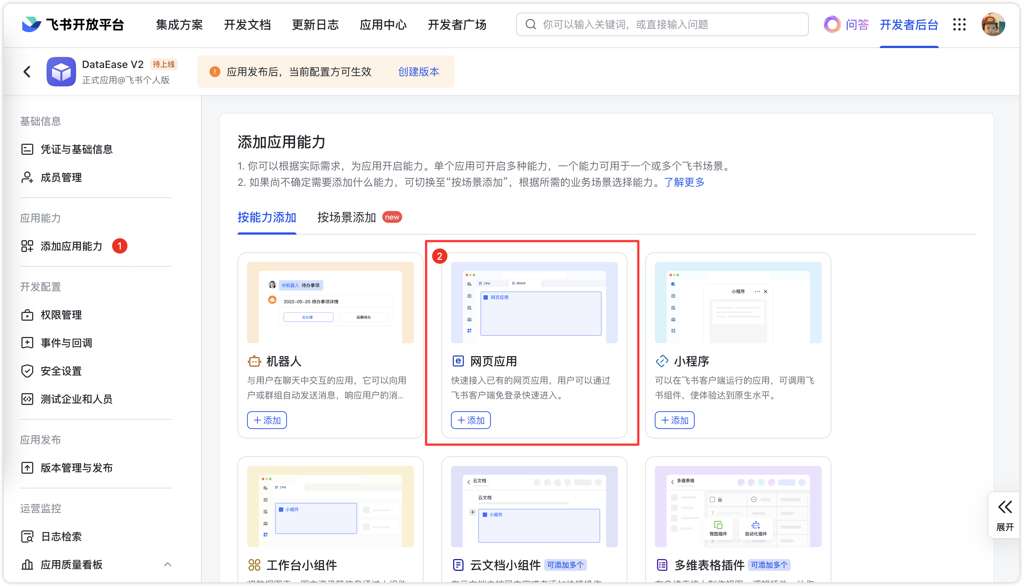Click the 权限管理 briefcase icon

(27, 315)
